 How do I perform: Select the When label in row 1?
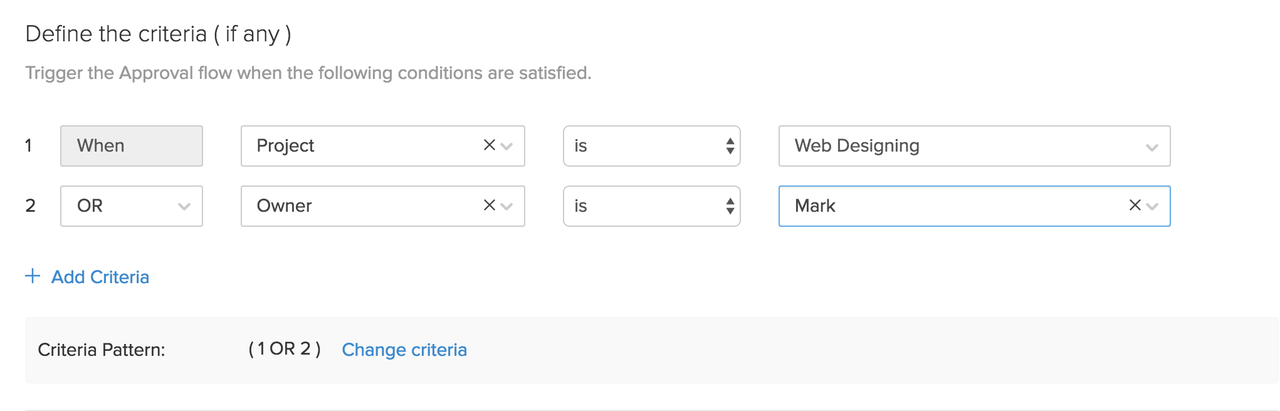(131, 146)
